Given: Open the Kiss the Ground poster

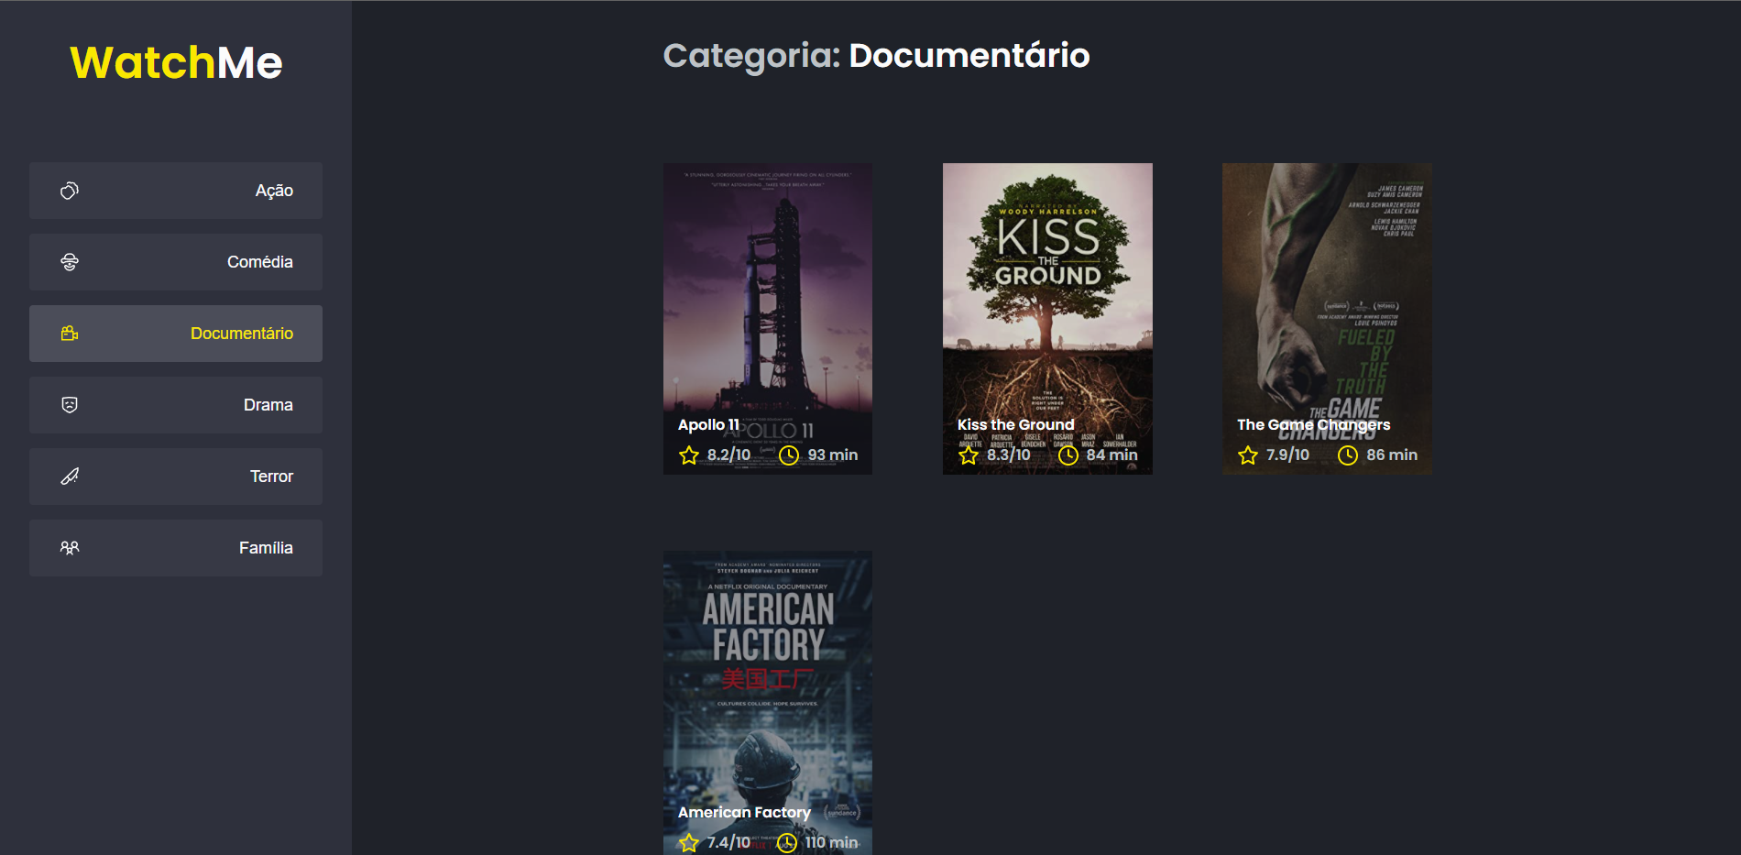Looking at the screenshot, I should 1047,319.
